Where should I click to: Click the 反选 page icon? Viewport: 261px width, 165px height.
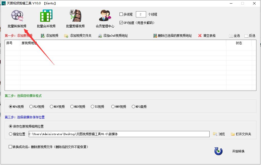tap(246, 36)
